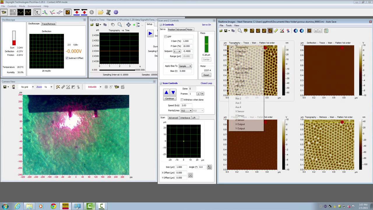373x210 pixels.
Task: Click the blue 'A' circle icon
Action: click(296, 31)
